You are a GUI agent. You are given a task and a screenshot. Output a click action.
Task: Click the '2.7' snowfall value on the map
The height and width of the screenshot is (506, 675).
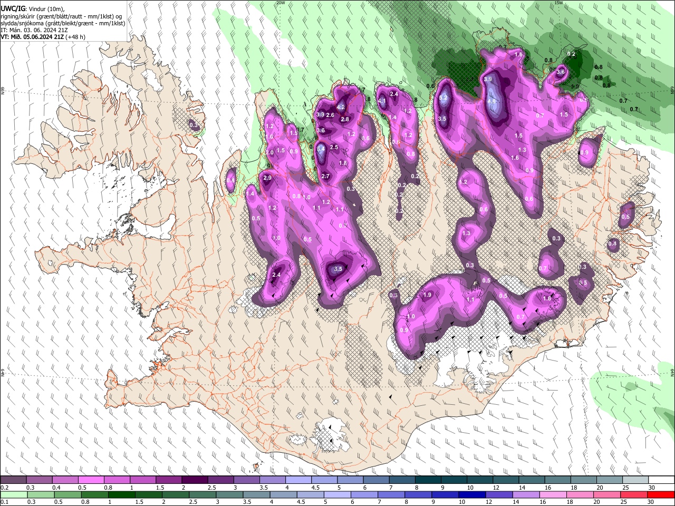pyautogui.click(x=325, y=176)
